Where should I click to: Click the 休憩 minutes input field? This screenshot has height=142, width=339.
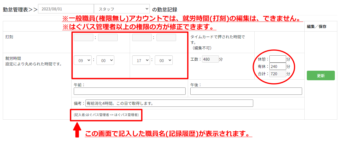coord(278,59)
